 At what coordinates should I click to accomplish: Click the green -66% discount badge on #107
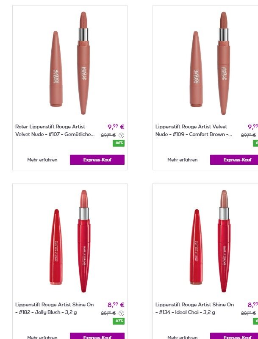coord(119,143)
